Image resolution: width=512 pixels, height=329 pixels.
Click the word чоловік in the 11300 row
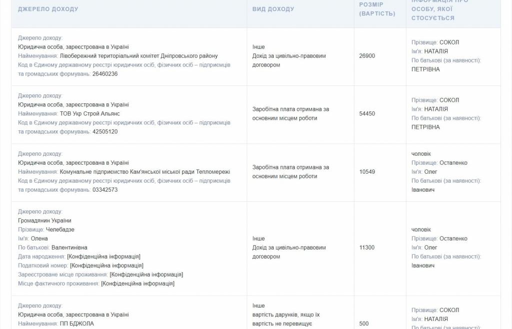coord(421,230)
